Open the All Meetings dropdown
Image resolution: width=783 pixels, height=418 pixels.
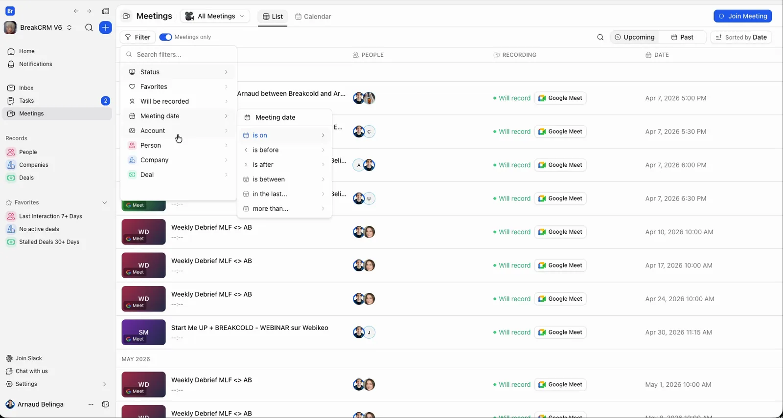215,16
